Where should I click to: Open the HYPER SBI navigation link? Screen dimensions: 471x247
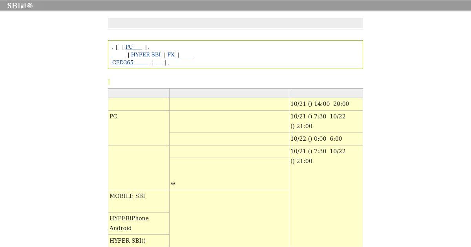click(x=146, y=54)
